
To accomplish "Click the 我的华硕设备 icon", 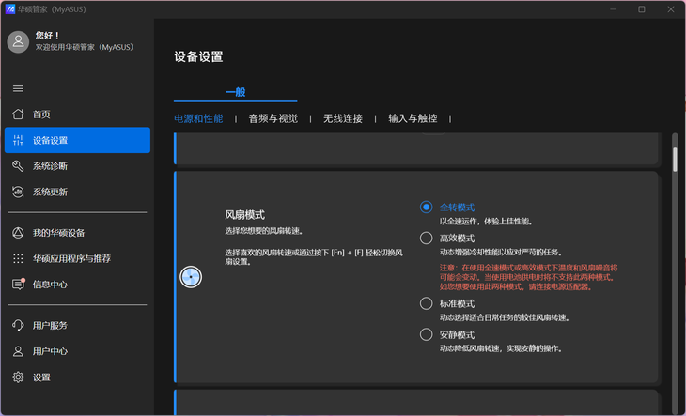I will click(x=18, y=233).
